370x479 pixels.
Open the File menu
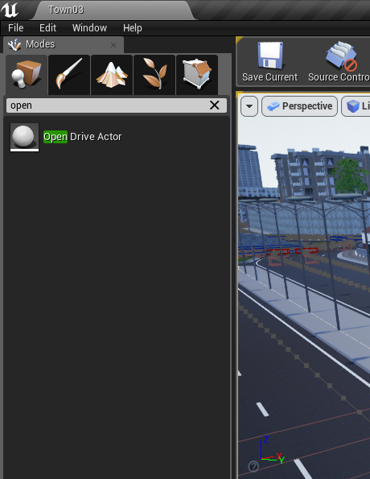point(15,28)
